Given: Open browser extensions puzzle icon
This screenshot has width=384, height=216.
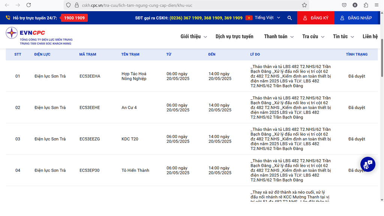Looking at the screenshot, I should [366, 5].
